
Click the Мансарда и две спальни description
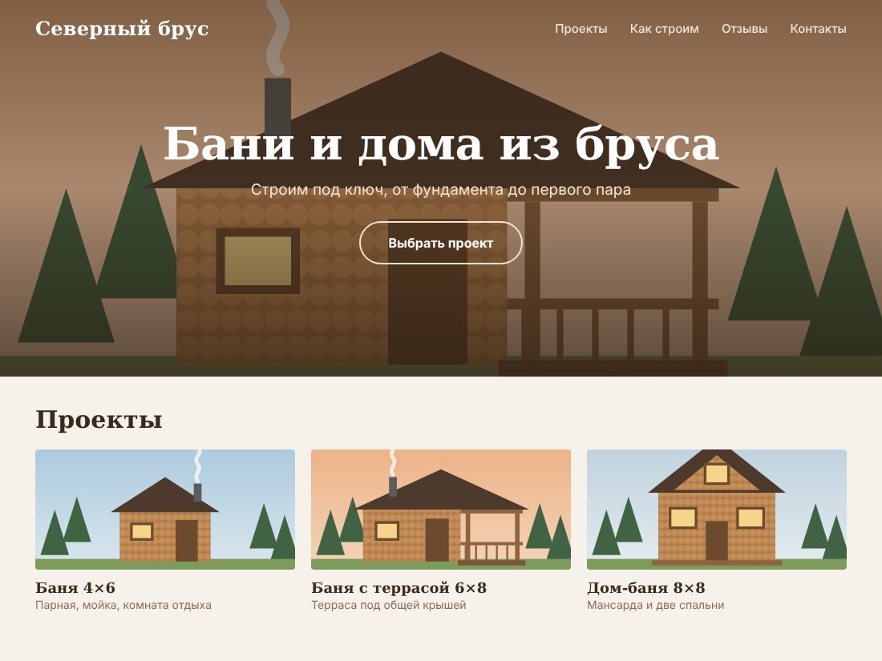[x=655, y=606]
